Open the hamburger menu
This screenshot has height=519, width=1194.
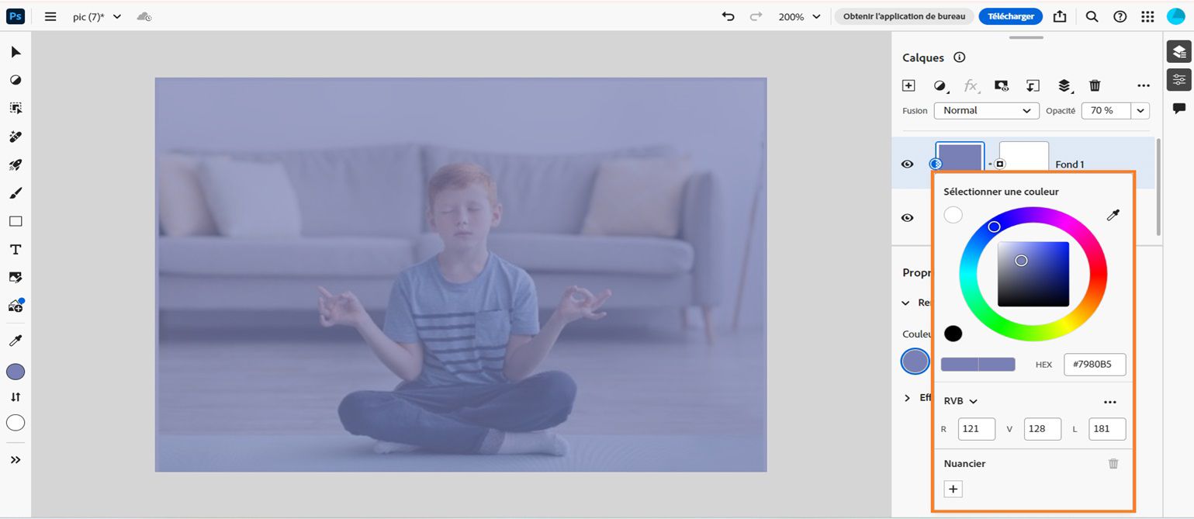point(50,16)
